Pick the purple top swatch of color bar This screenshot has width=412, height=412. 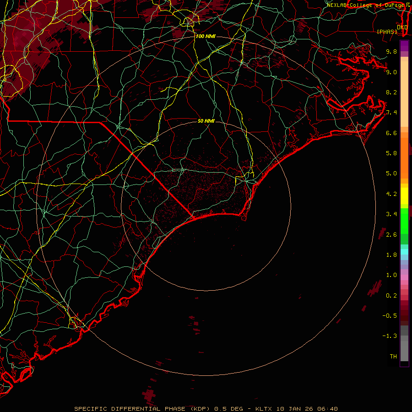(404, 46)
